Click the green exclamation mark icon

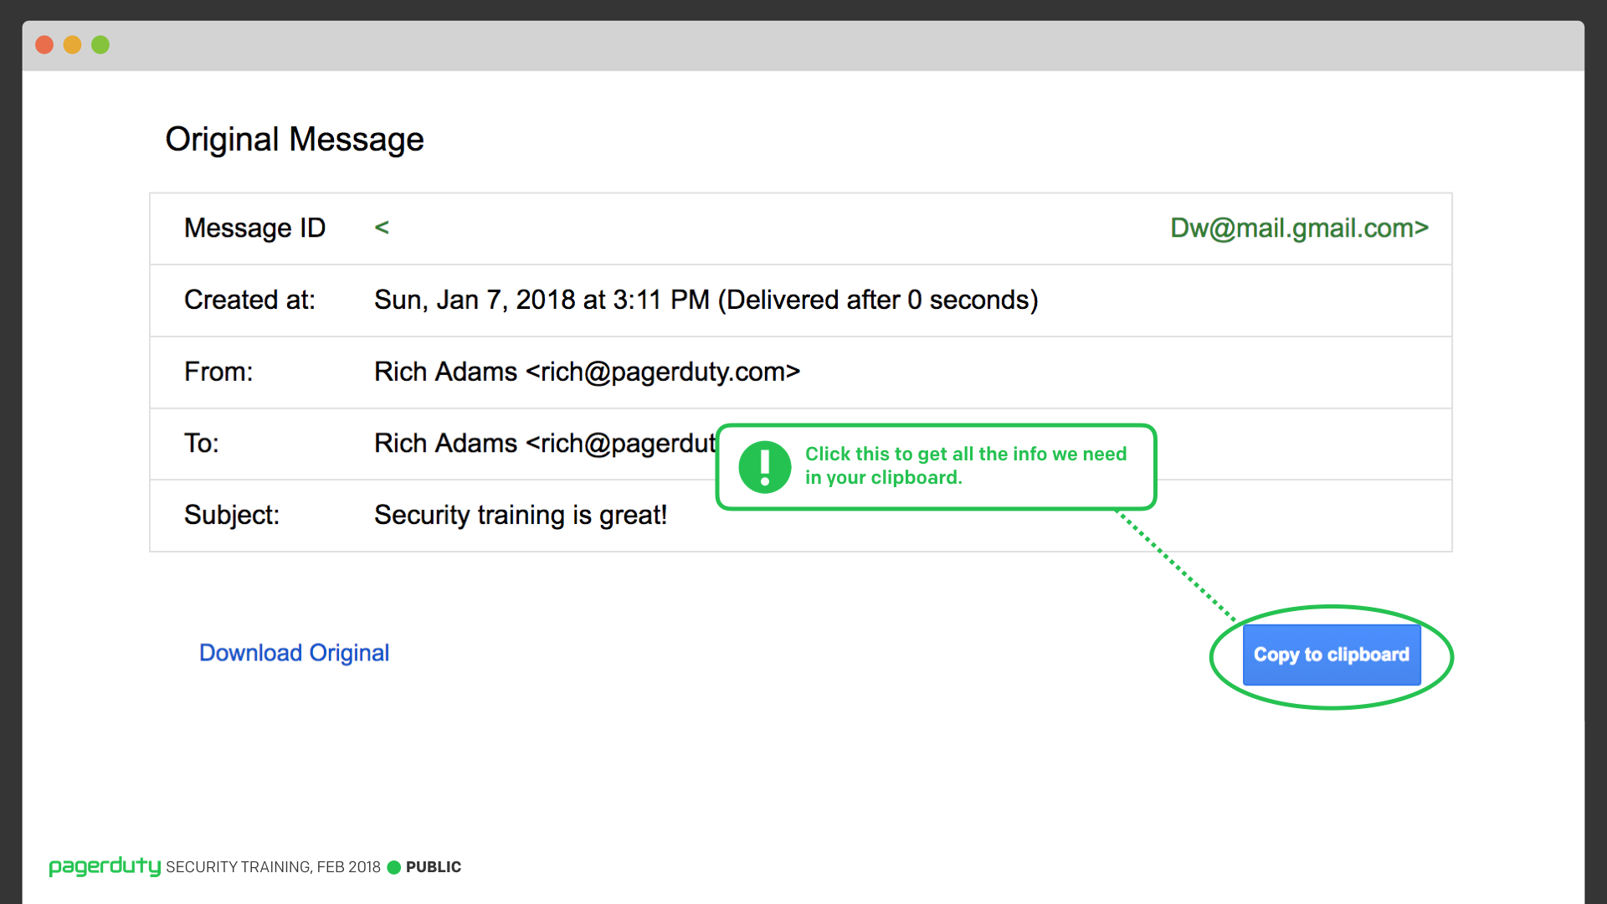coord(765,467)
